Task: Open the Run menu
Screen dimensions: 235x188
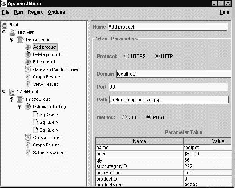Action: pos(18,12)
